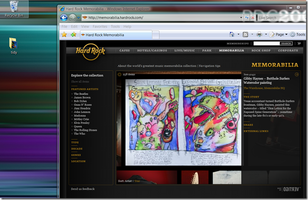Open Favorites Center star icon

[x=64, y=35]
